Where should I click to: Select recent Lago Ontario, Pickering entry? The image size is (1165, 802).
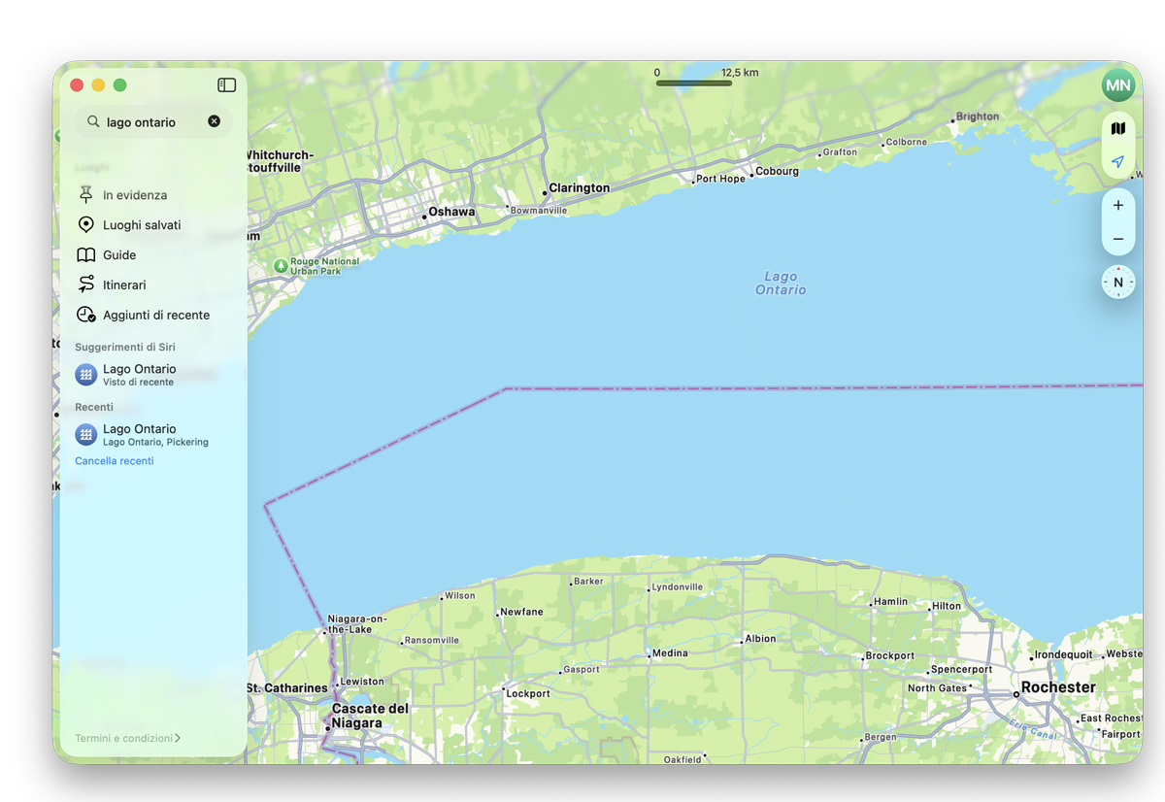click(155, 434)
